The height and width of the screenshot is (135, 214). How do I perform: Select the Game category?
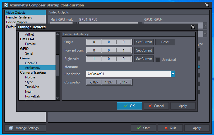tap(37, 58)
